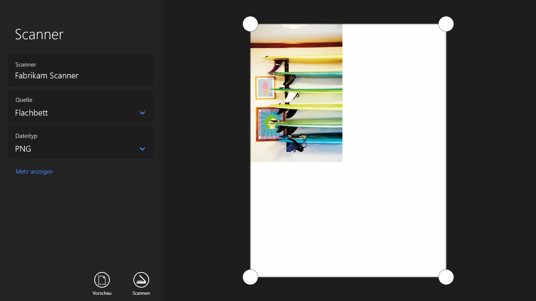Expand the Quelle dropdown chevron
The image size is (536, 301).
tap(142, 113)
